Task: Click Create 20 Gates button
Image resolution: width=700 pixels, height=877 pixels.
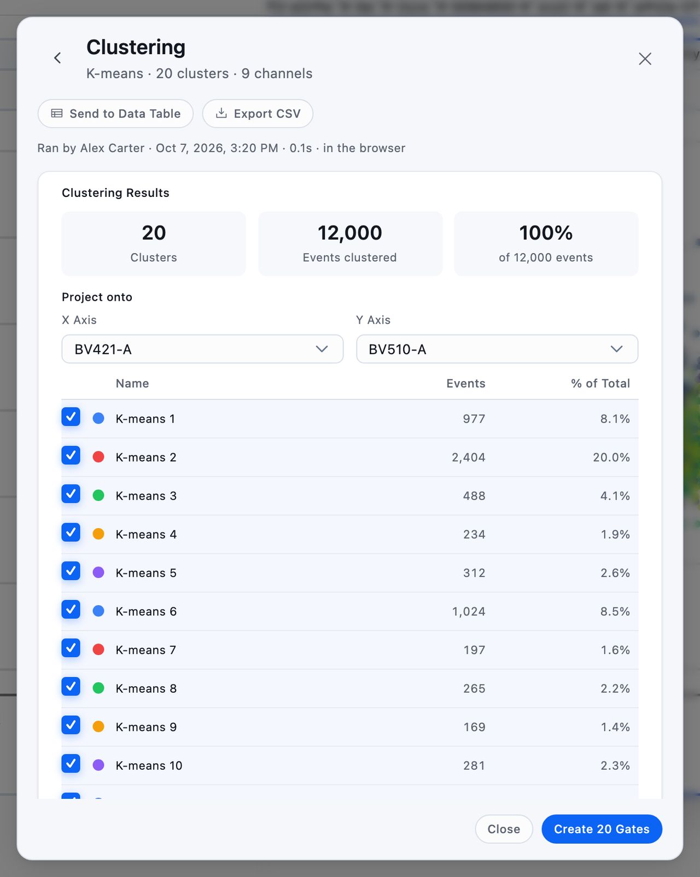Action: pos(602,829)
